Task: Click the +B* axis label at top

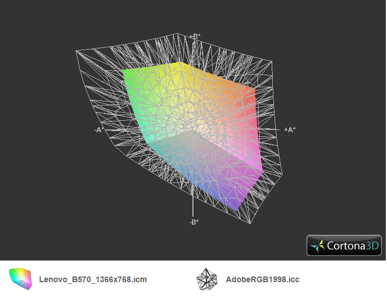Action: 195,36
